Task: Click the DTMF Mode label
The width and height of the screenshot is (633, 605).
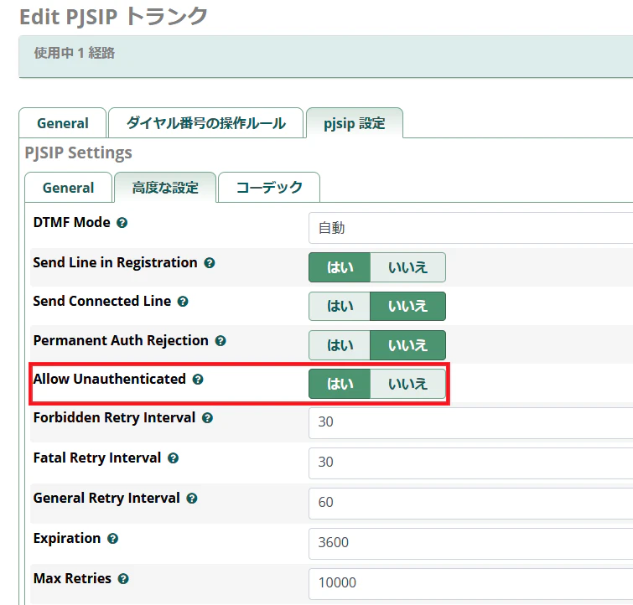Action: (x=72, y=222)
